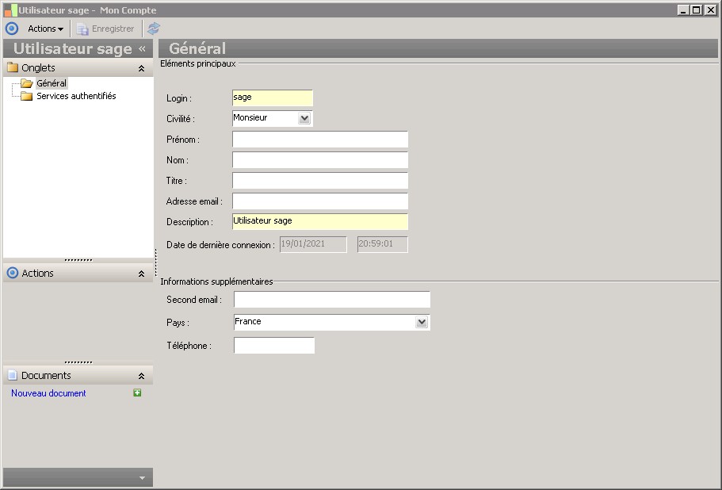Select Général in the tree

tap(52, 83)
